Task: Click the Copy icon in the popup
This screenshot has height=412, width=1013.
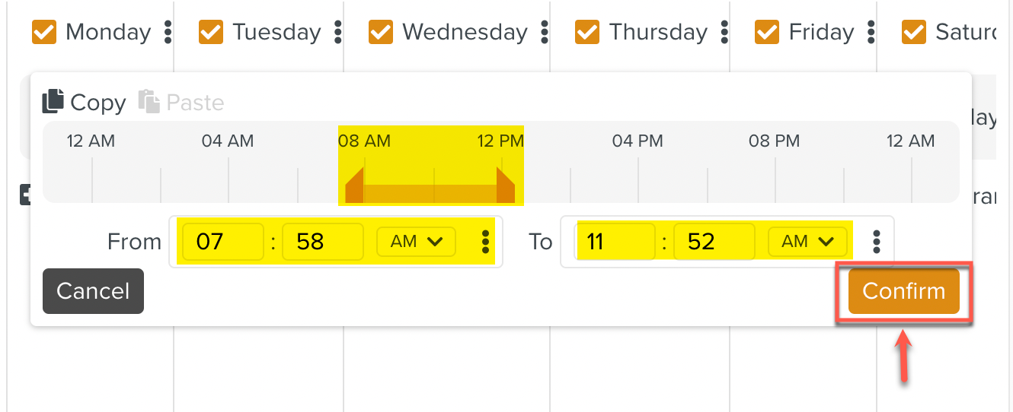Action: (53, 101)
